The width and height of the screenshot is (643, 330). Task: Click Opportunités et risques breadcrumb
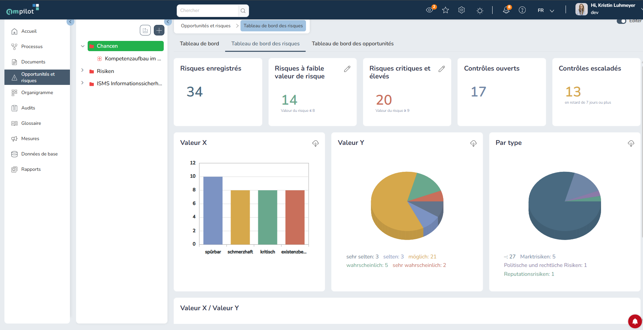point(206,26)
